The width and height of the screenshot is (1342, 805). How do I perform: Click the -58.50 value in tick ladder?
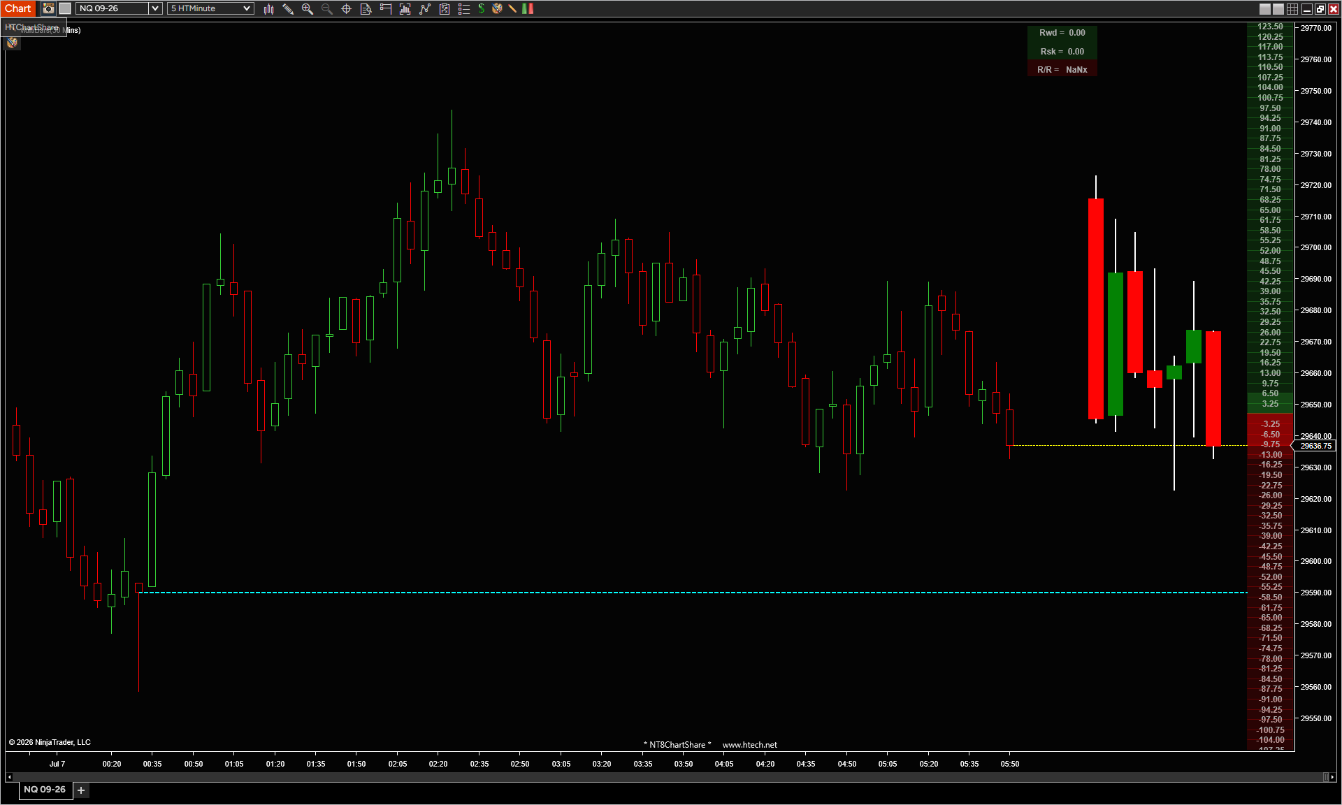1271,597
